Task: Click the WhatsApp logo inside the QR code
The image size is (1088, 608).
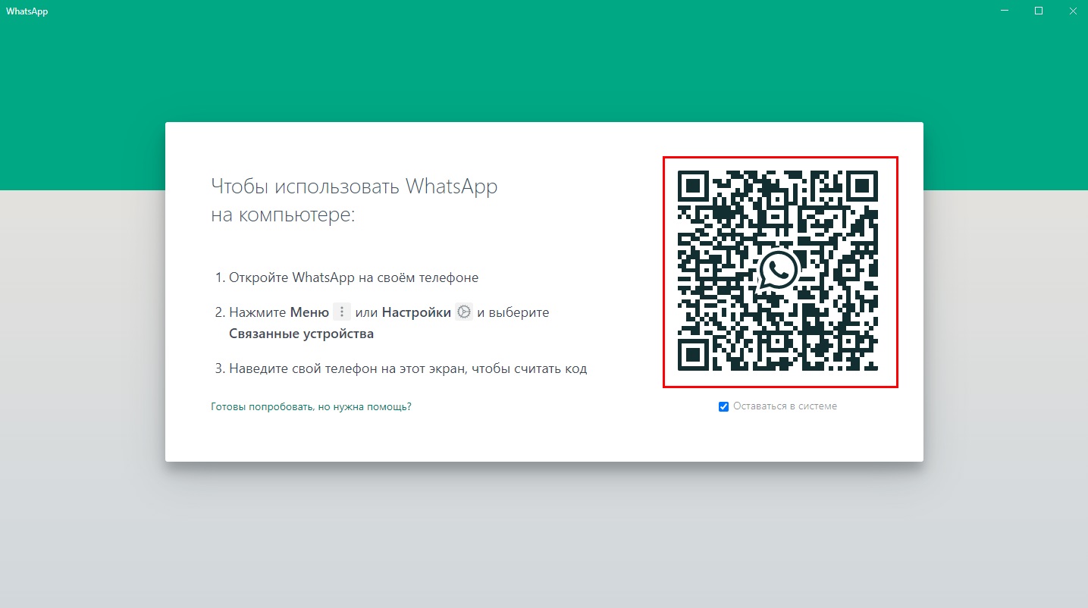Action: tap(779, 271)
